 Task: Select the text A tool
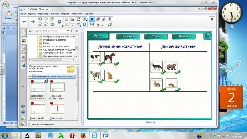pos(98,24)
